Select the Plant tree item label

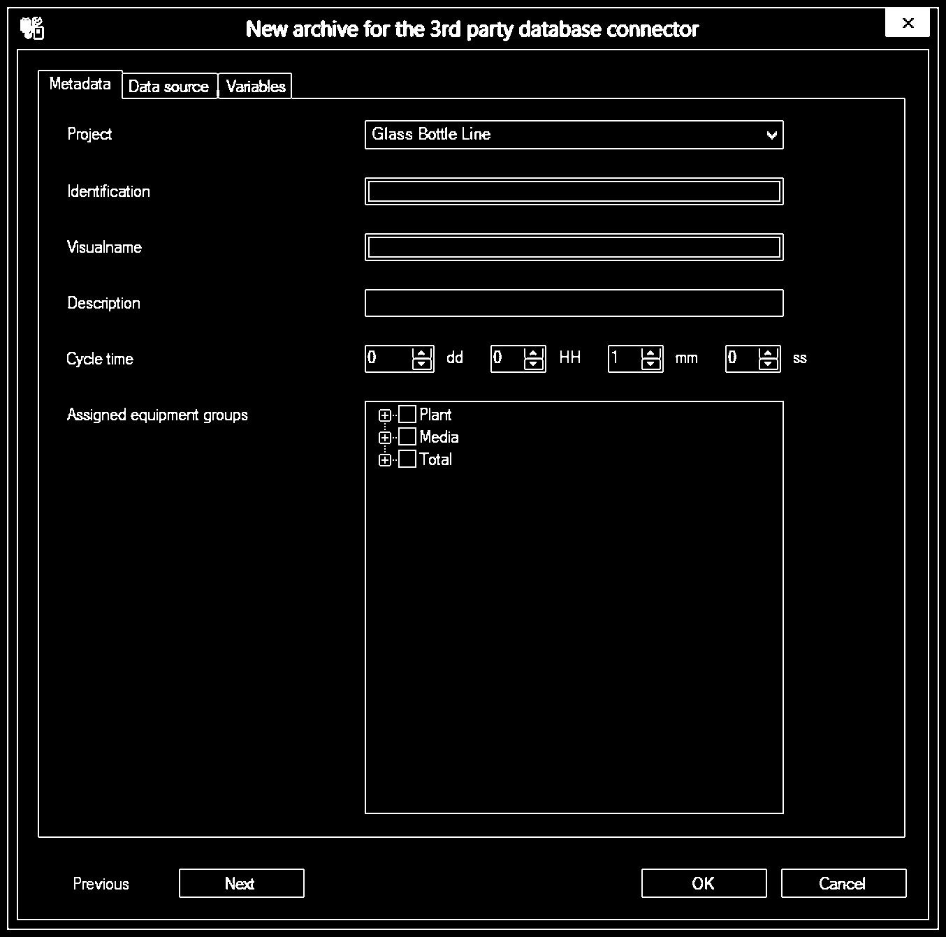point(435,415)
